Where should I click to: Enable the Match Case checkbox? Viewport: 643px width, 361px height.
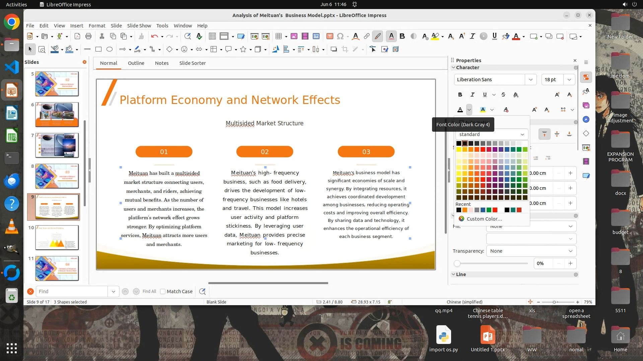163,291
